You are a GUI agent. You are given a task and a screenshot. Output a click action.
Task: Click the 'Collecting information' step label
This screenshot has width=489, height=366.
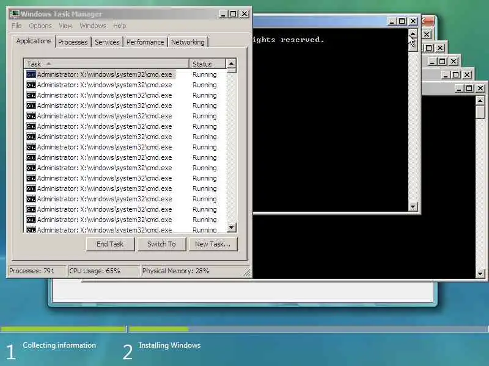tap(59, 345)
